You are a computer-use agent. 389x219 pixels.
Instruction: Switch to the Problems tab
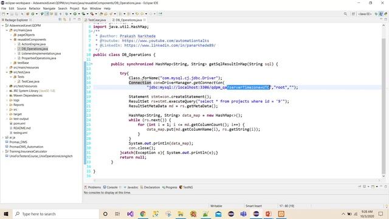click(x=92, y=187)
